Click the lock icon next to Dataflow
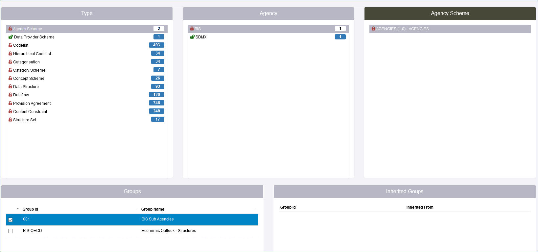Image resolution: width=538 pixels, height=252 pixels. click(10, 95)
